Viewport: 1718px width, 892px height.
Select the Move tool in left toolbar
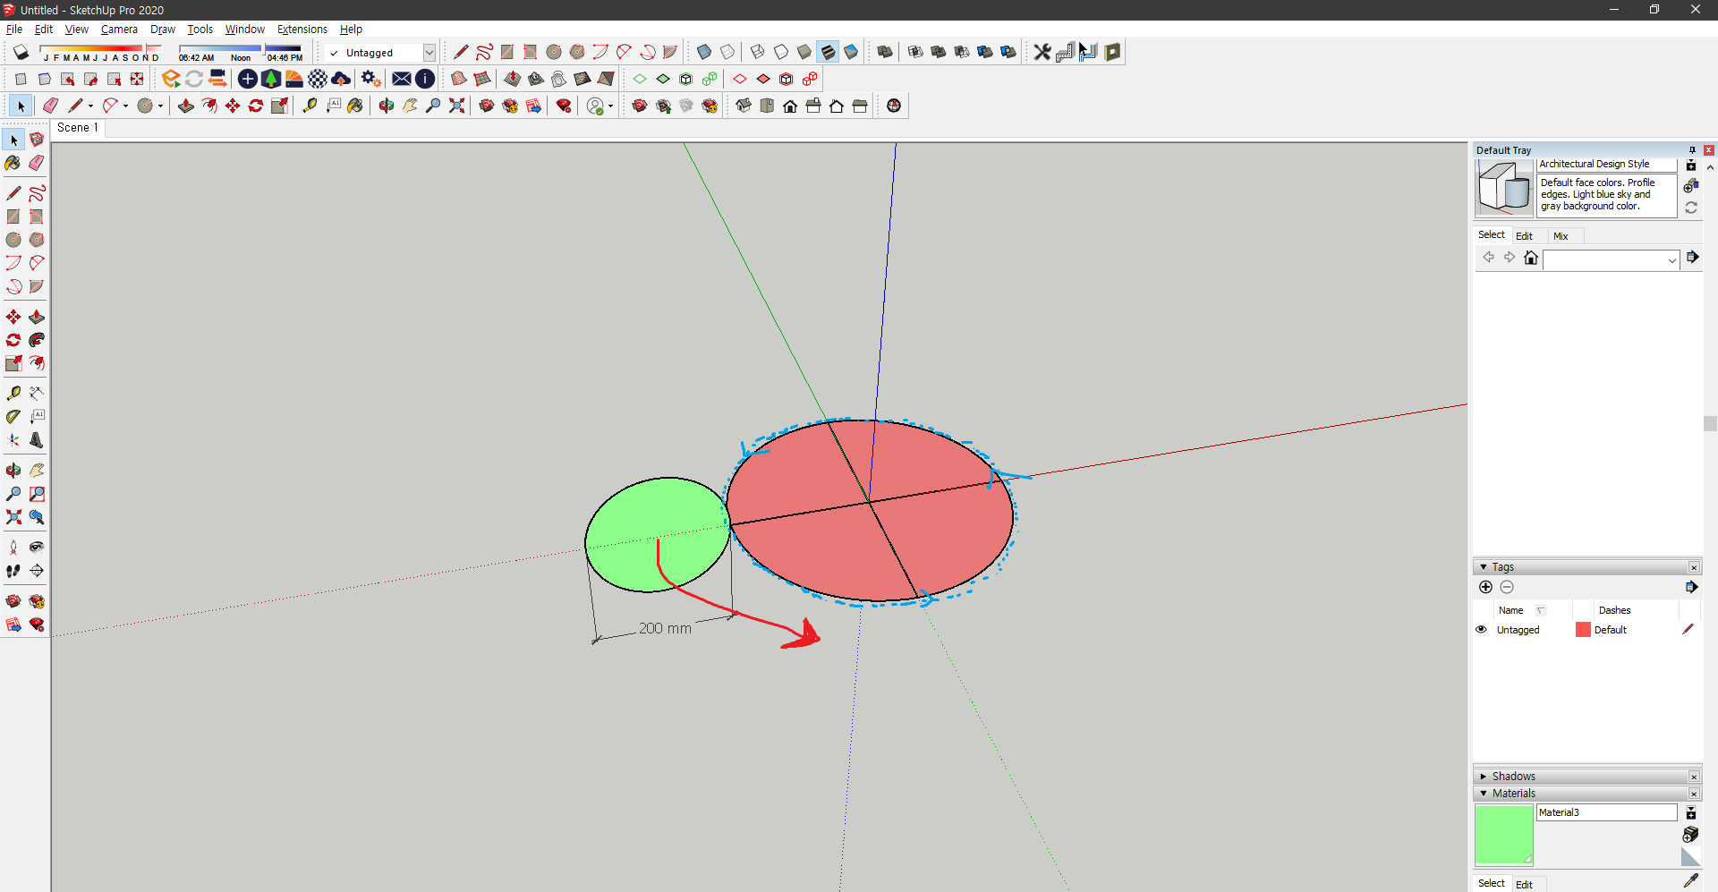point(13,317)
